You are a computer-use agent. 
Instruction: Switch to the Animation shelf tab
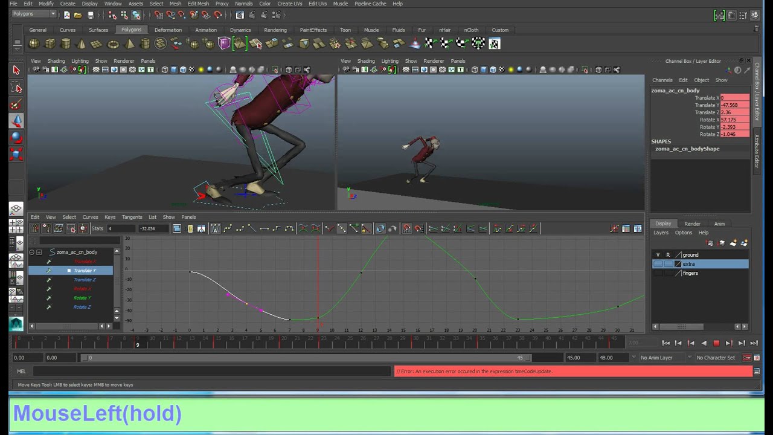coord(206,30)
